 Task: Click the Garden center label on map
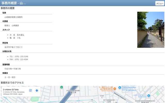(x=142, y=97)
